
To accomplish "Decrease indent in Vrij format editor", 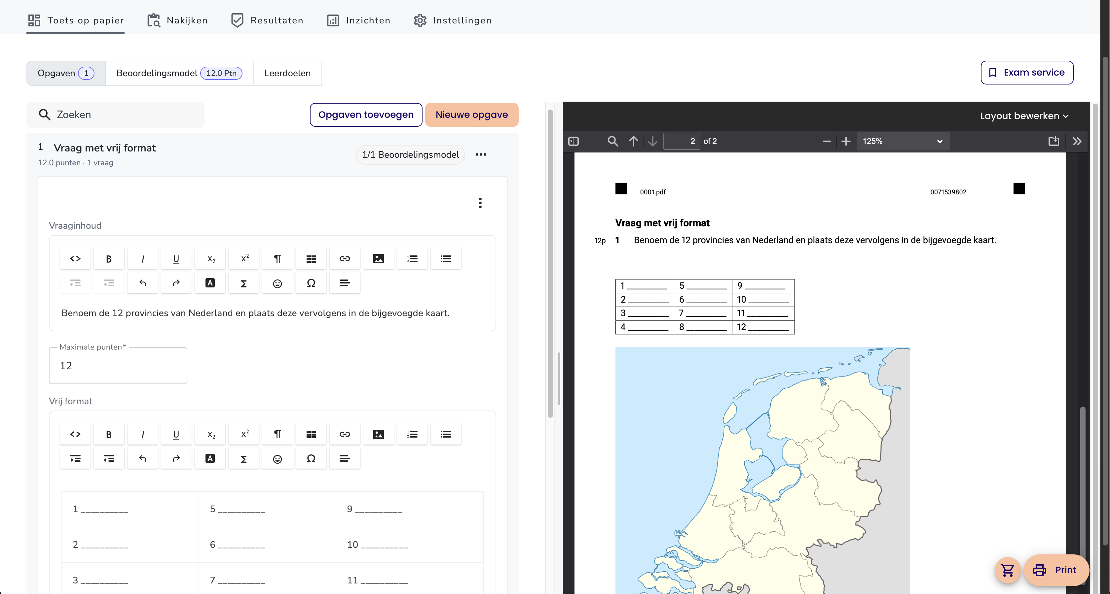I will point(109,458).
